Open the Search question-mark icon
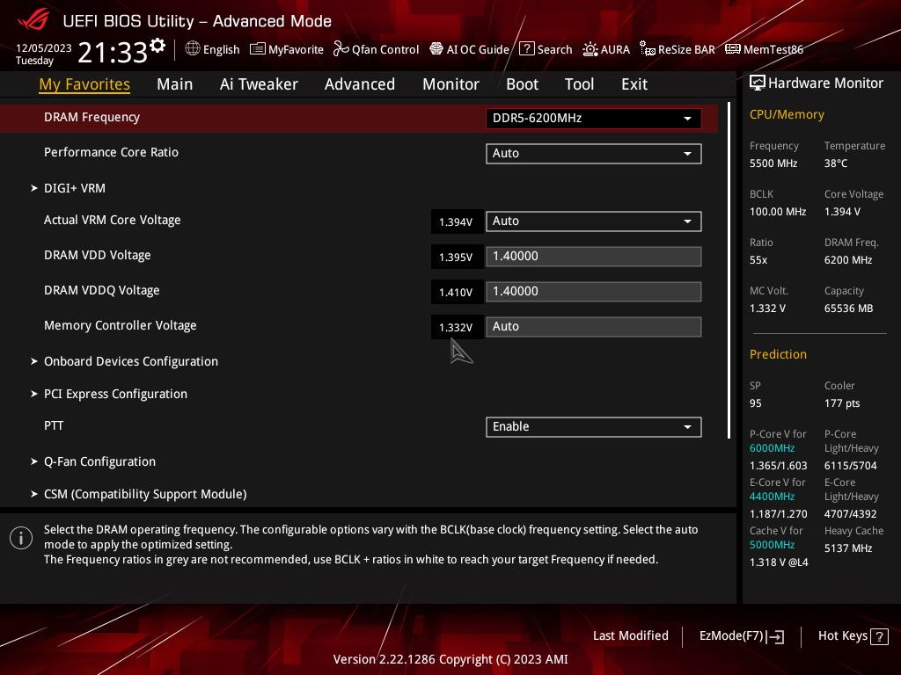Viewport: 901px width, 675px height. [526, 49]
